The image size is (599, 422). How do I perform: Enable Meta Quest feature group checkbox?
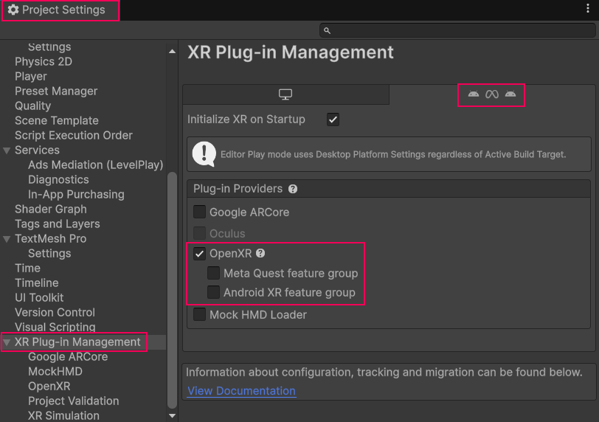pos(213,273)
